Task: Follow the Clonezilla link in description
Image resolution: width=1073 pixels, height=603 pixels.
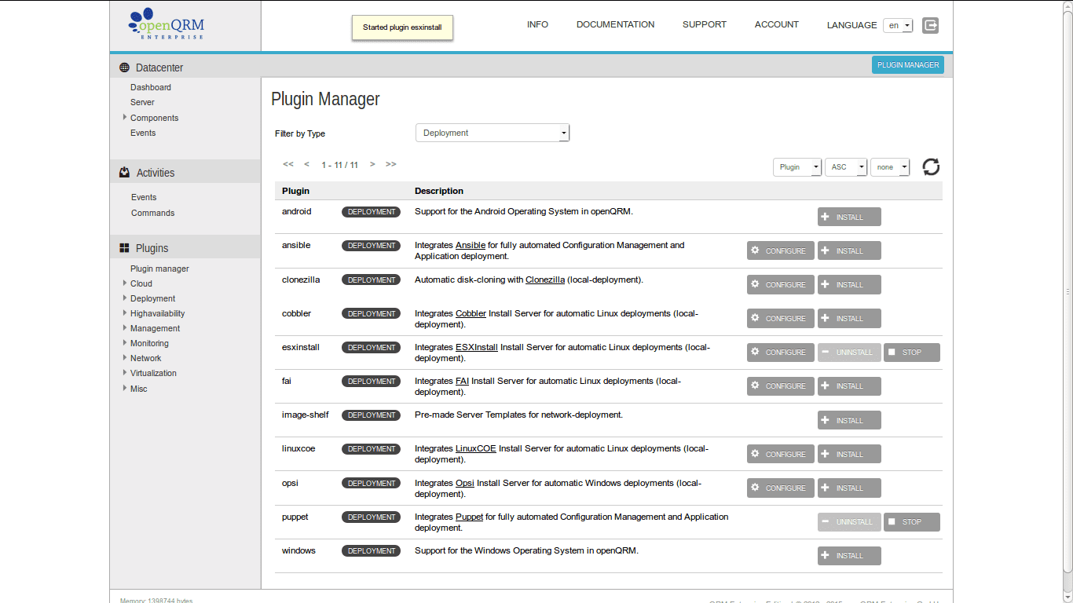Action: pos(545,280)
